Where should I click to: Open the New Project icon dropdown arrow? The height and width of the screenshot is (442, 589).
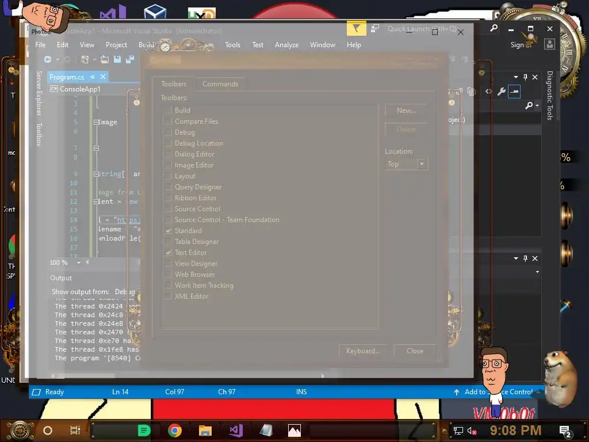click(x=94, y=59)
